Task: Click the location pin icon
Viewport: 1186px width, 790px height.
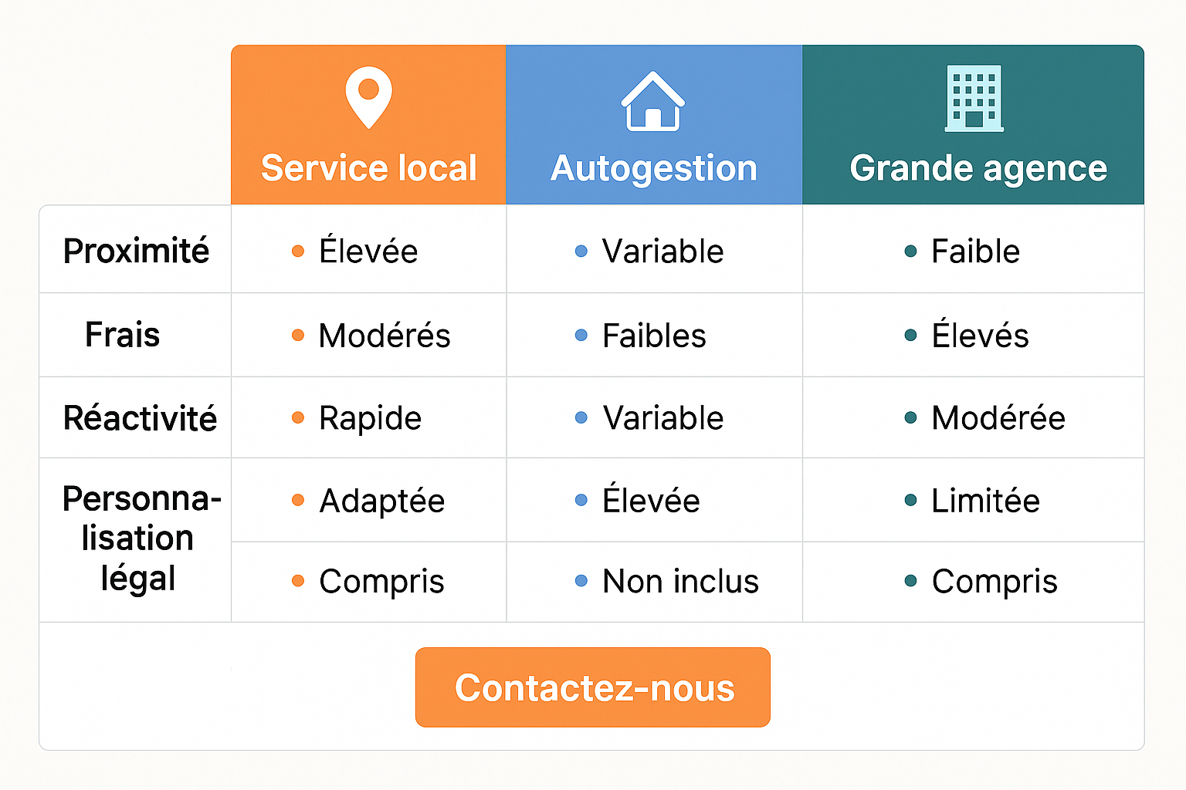Action: coord(368,96)
